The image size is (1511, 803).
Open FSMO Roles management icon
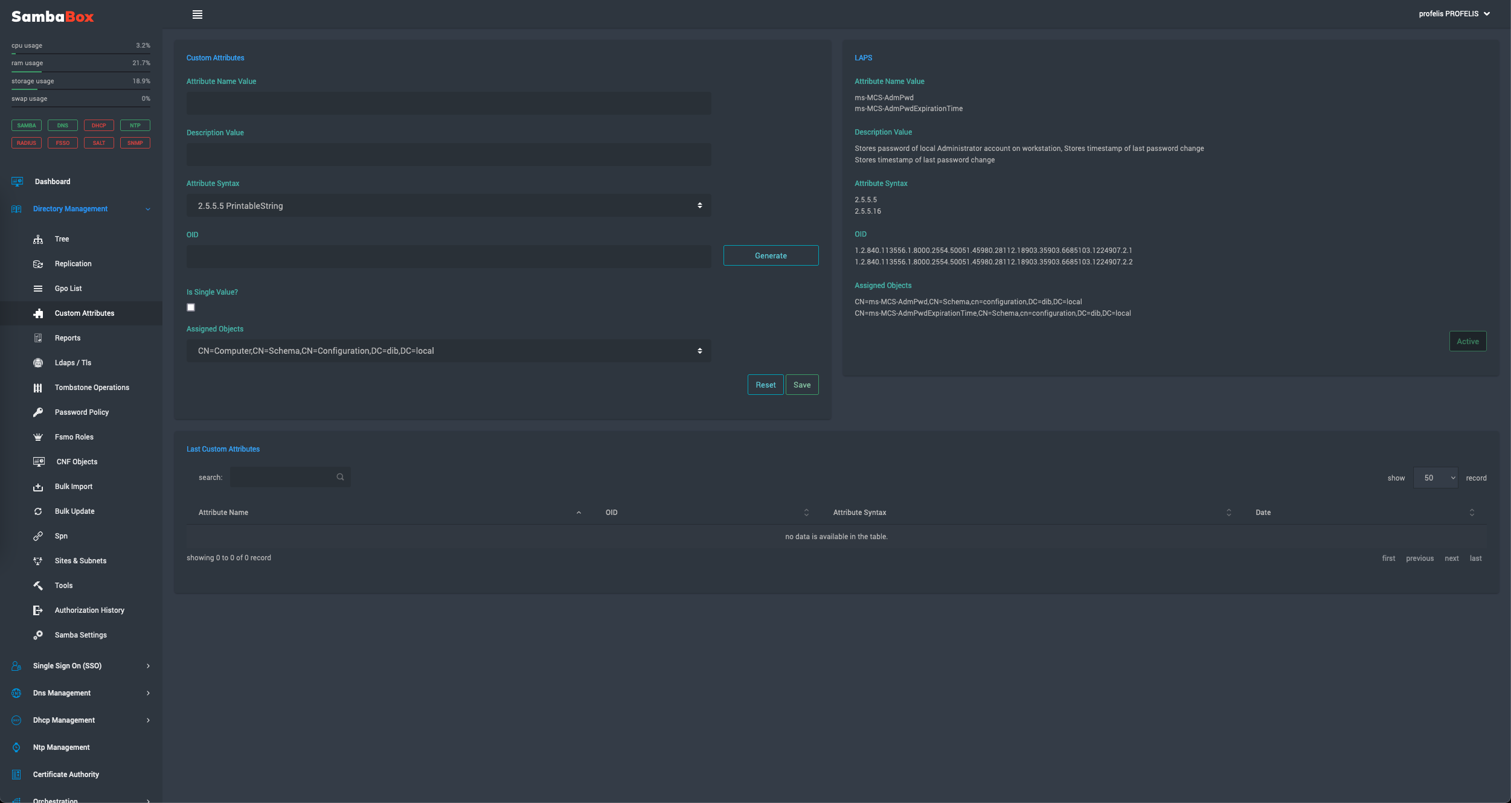[x=38, y=438]
